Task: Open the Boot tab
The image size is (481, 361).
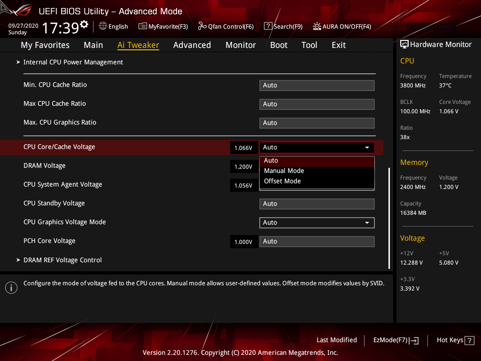Action: (x=279, y=45)
